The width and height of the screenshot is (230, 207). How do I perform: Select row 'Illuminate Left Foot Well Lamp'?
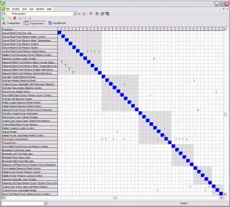click(30, 154)
